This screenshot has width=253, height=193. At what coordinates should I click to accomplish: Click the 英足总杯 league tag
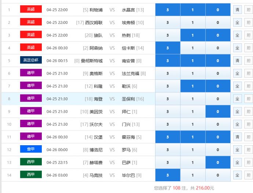(x=31, y=60)
